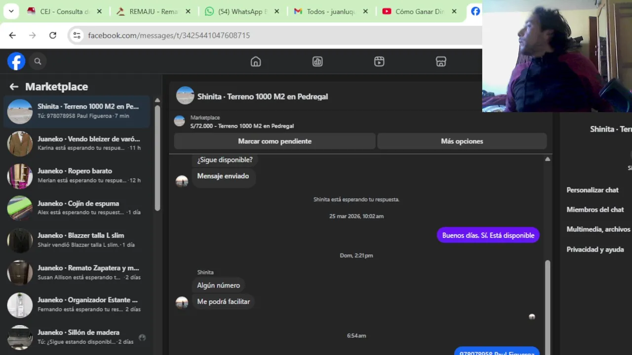The width and height of the screenshot is (632, 355).
Task: Open the Reels video icon
Action: point(379,62)
